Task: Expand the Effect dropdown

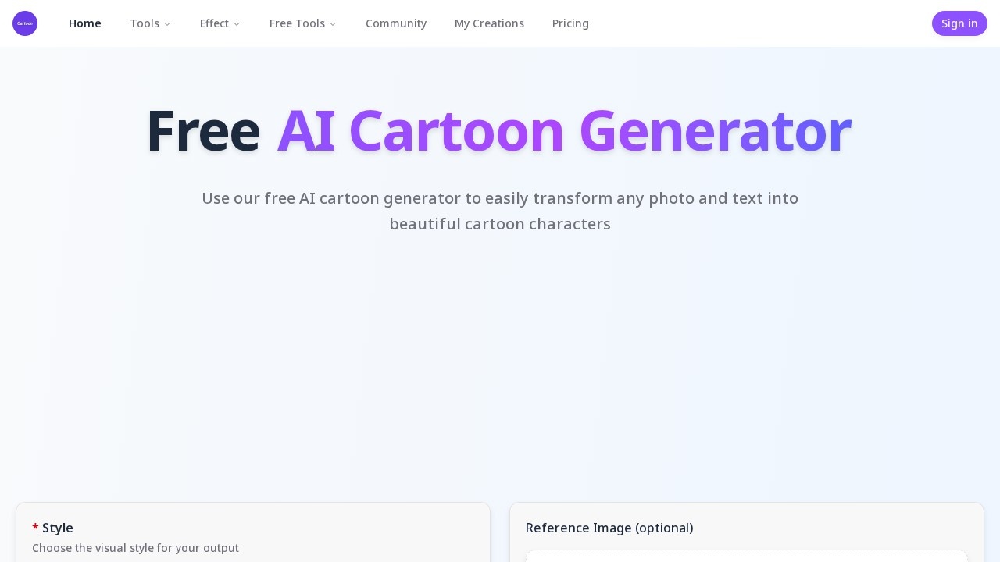Action: point(214,23)
